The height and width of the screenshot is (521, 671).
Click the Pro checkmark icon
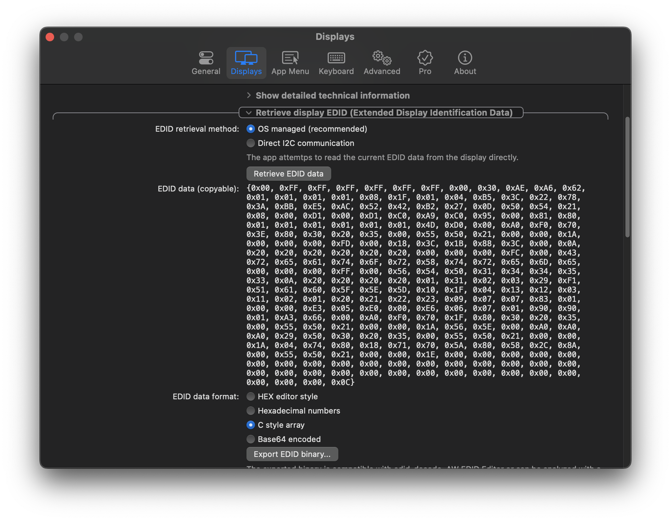tap(425, 63)
